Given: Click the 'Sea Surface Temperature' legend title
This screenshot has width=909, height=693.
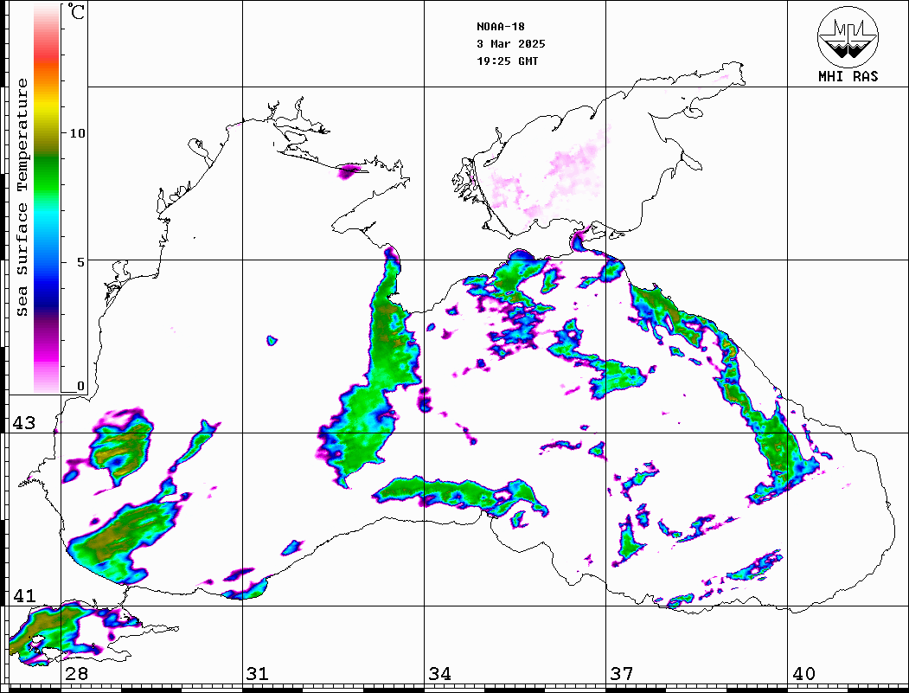Looking at the screenshot, I should pyautogui.click(x=22, y=197).
